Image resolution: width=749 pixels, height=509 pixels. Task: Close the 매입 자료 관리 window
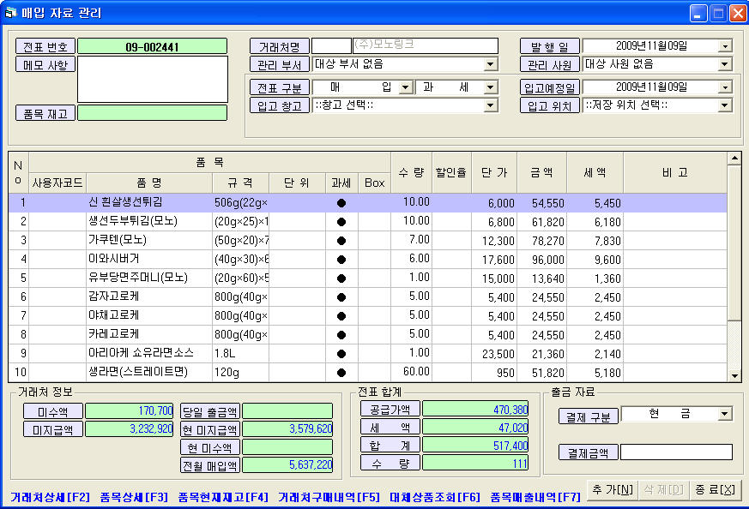point(737,13)
